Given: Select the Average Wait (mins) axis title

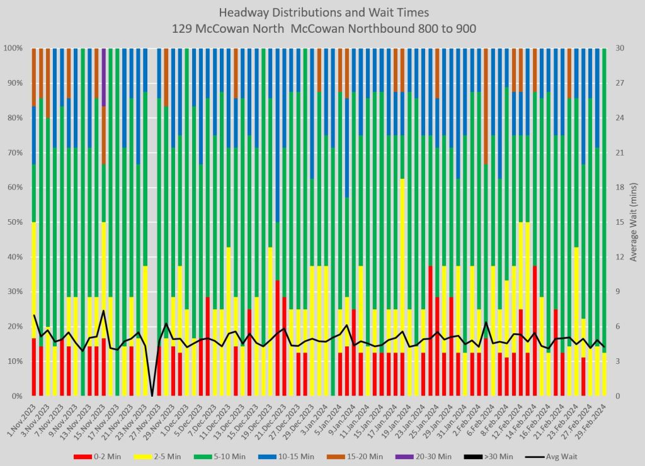Looking at the screenshot, I should [x=632, y=222].
